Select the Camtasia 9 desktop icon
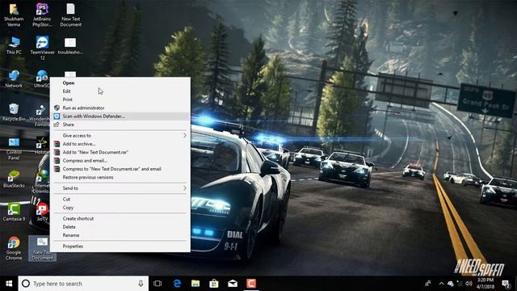Viewport: 517px width, 291px height. 14,212
